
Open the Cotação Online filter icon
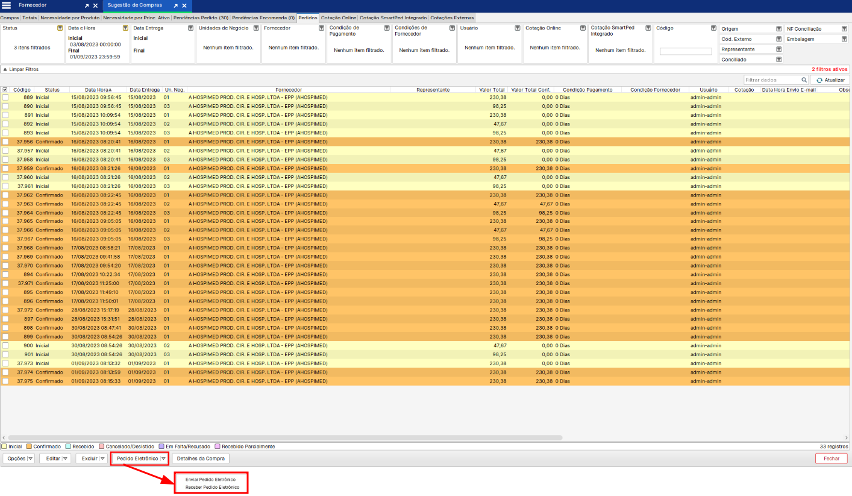583,28
